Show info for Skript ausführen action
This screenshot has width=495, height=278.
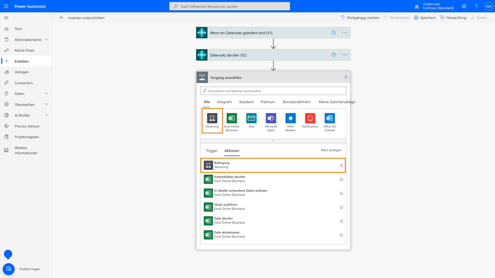pos(341,207)
